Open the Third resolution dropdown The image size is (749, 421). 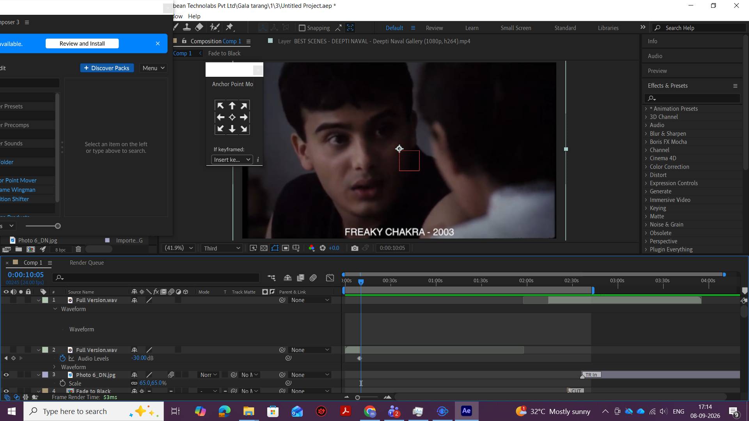pyautogui.click(x=222, y=248)
